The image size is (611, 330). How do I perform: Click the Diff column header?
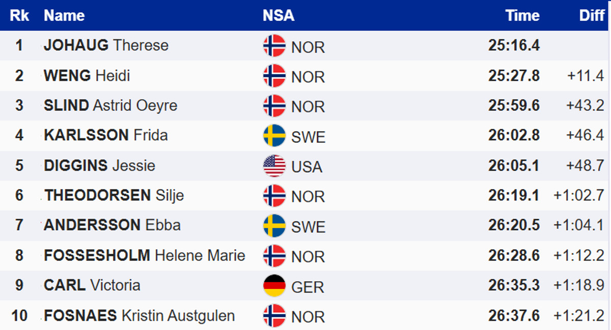click(x=592, y=15)
